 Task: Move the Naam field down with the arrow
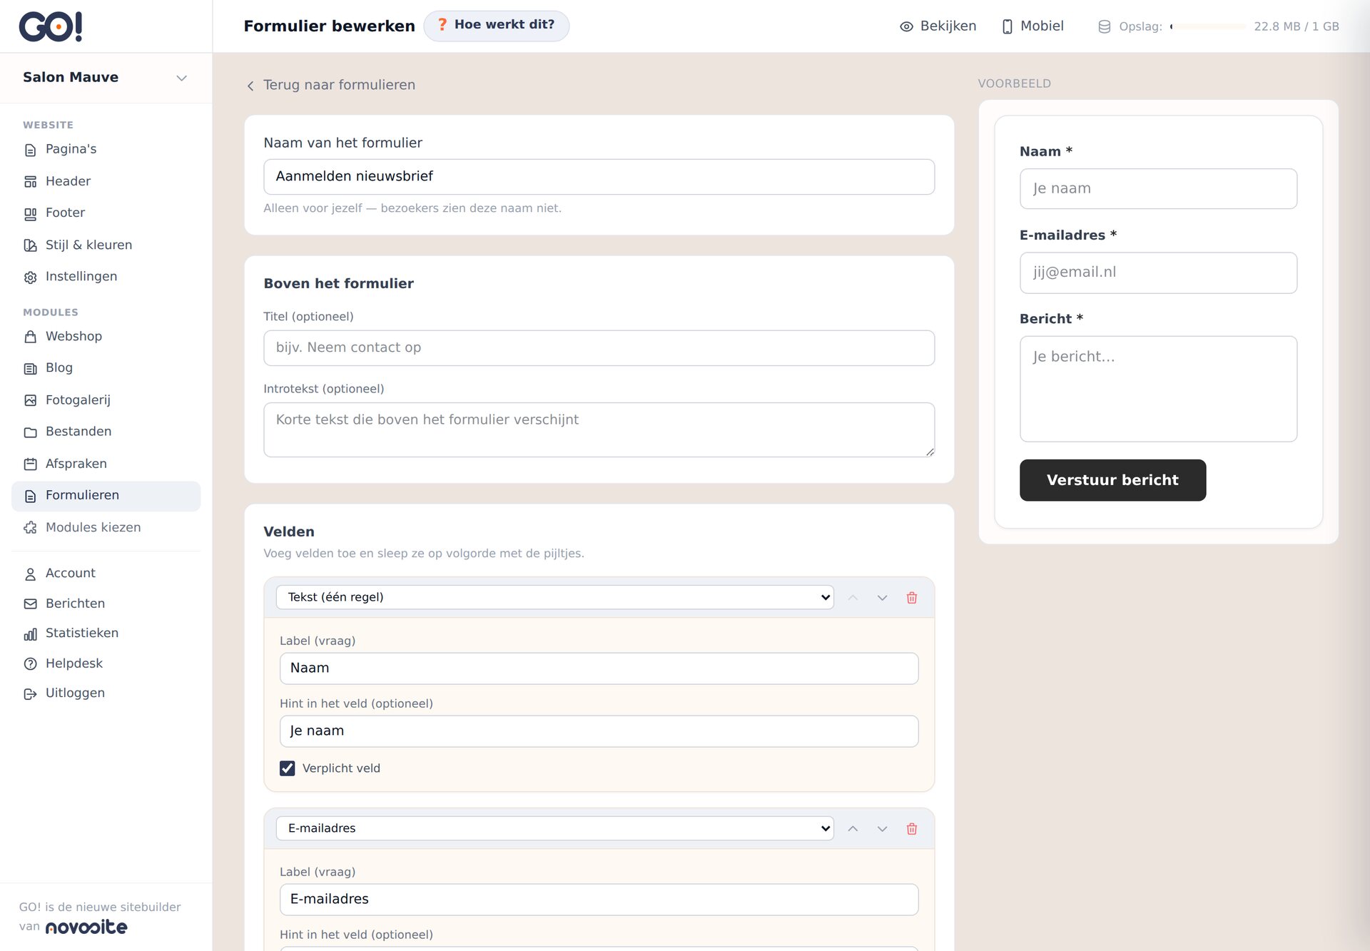[x=882, y=598]
